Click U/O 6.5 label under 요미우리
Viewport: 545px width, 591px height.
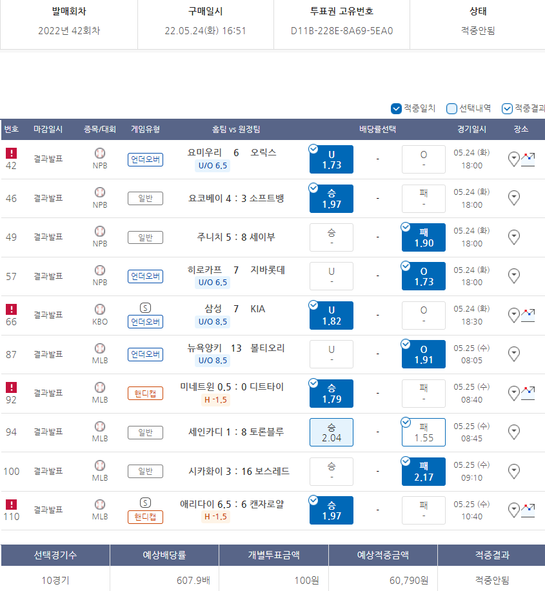click(x=213, y=166)
